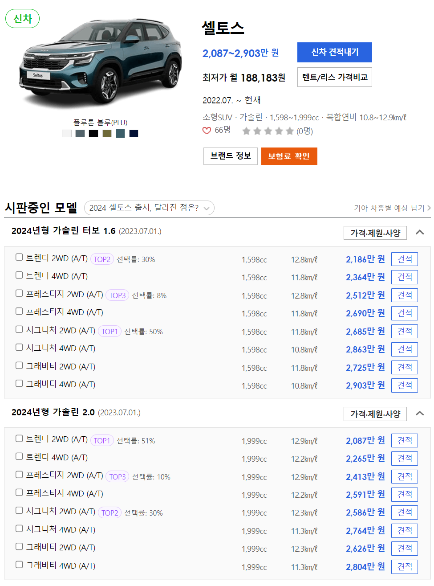Check the 2.0 그래비티 4WD checkbox
The height and width of the screenshot is (586, 434).
(x=19, y=565)
